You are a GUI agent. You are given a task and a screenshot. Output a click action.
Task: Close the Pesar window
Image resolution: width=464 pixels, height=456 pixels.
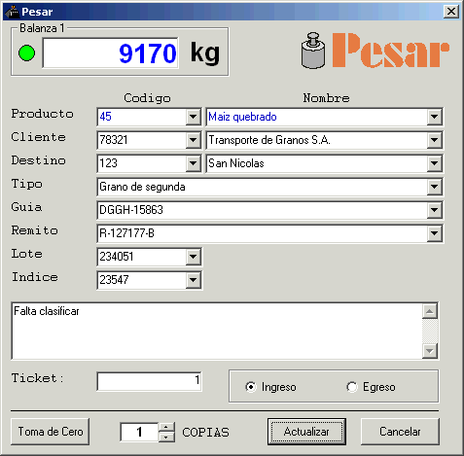click(x=451, y=12)
